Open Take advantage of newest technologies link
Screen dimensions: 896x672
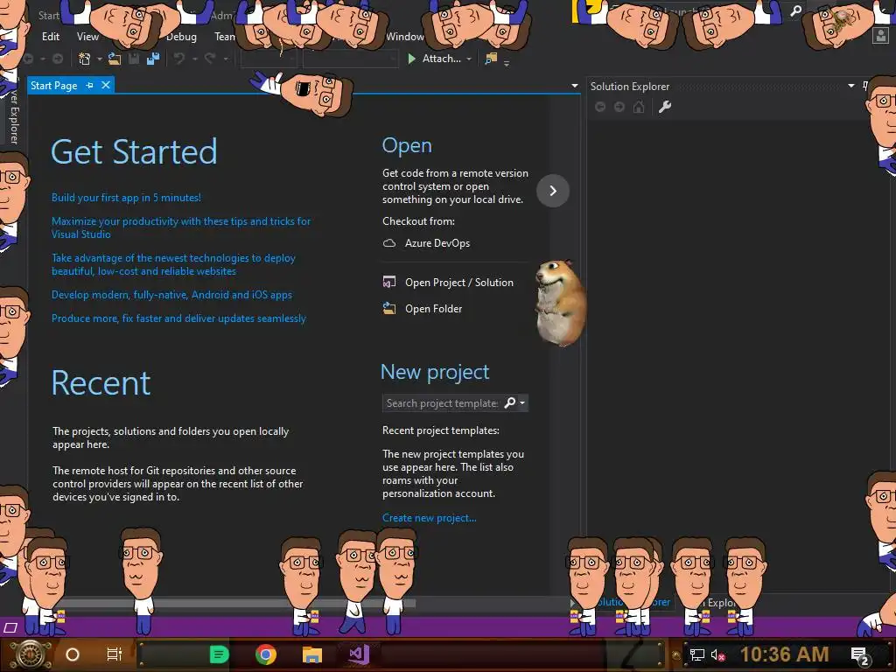(x=174, y=264)
